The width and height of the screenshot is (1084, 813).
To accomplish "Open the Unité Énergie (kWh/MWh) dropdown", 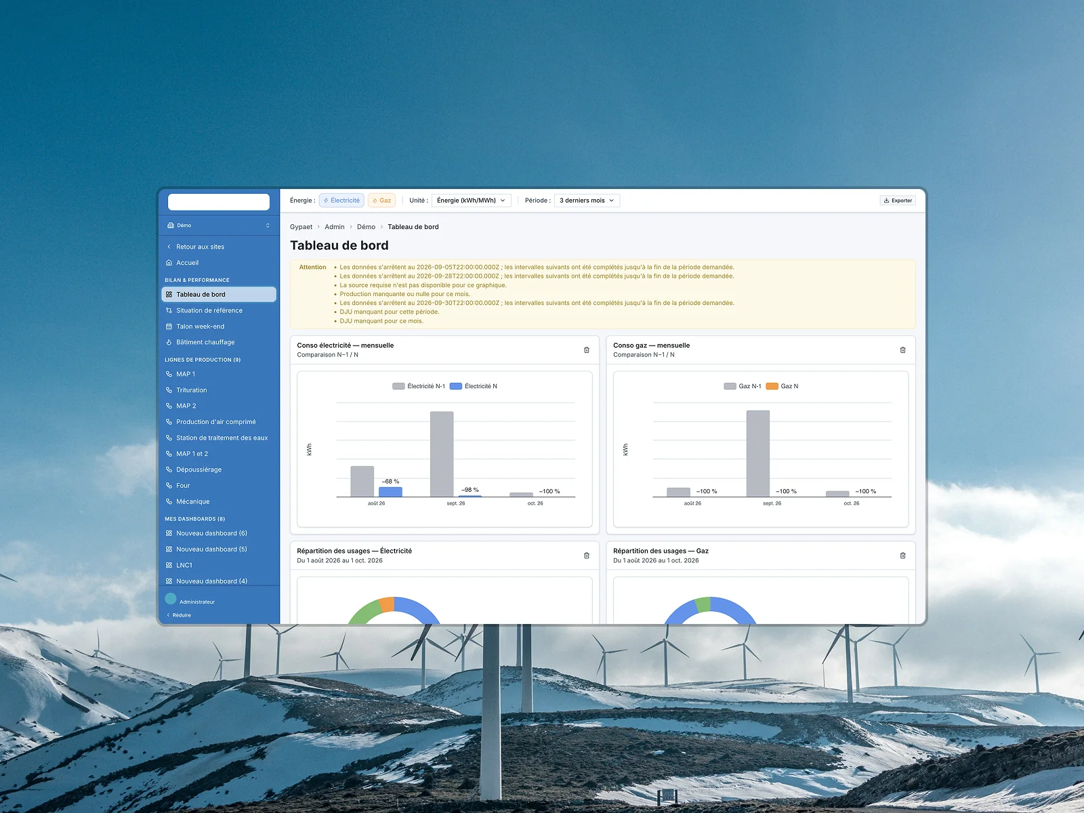I will click(x=471, y=201).
